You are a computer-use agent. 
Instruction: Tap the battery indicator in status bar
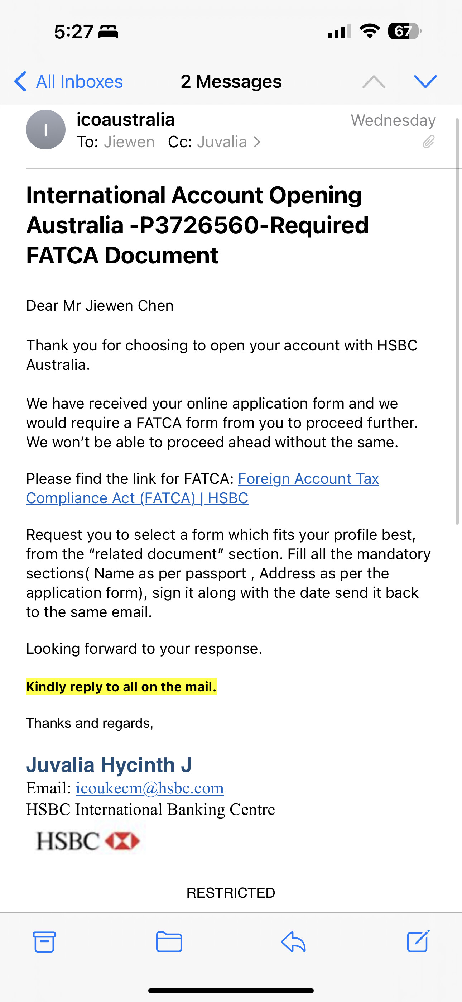[404, 31]
